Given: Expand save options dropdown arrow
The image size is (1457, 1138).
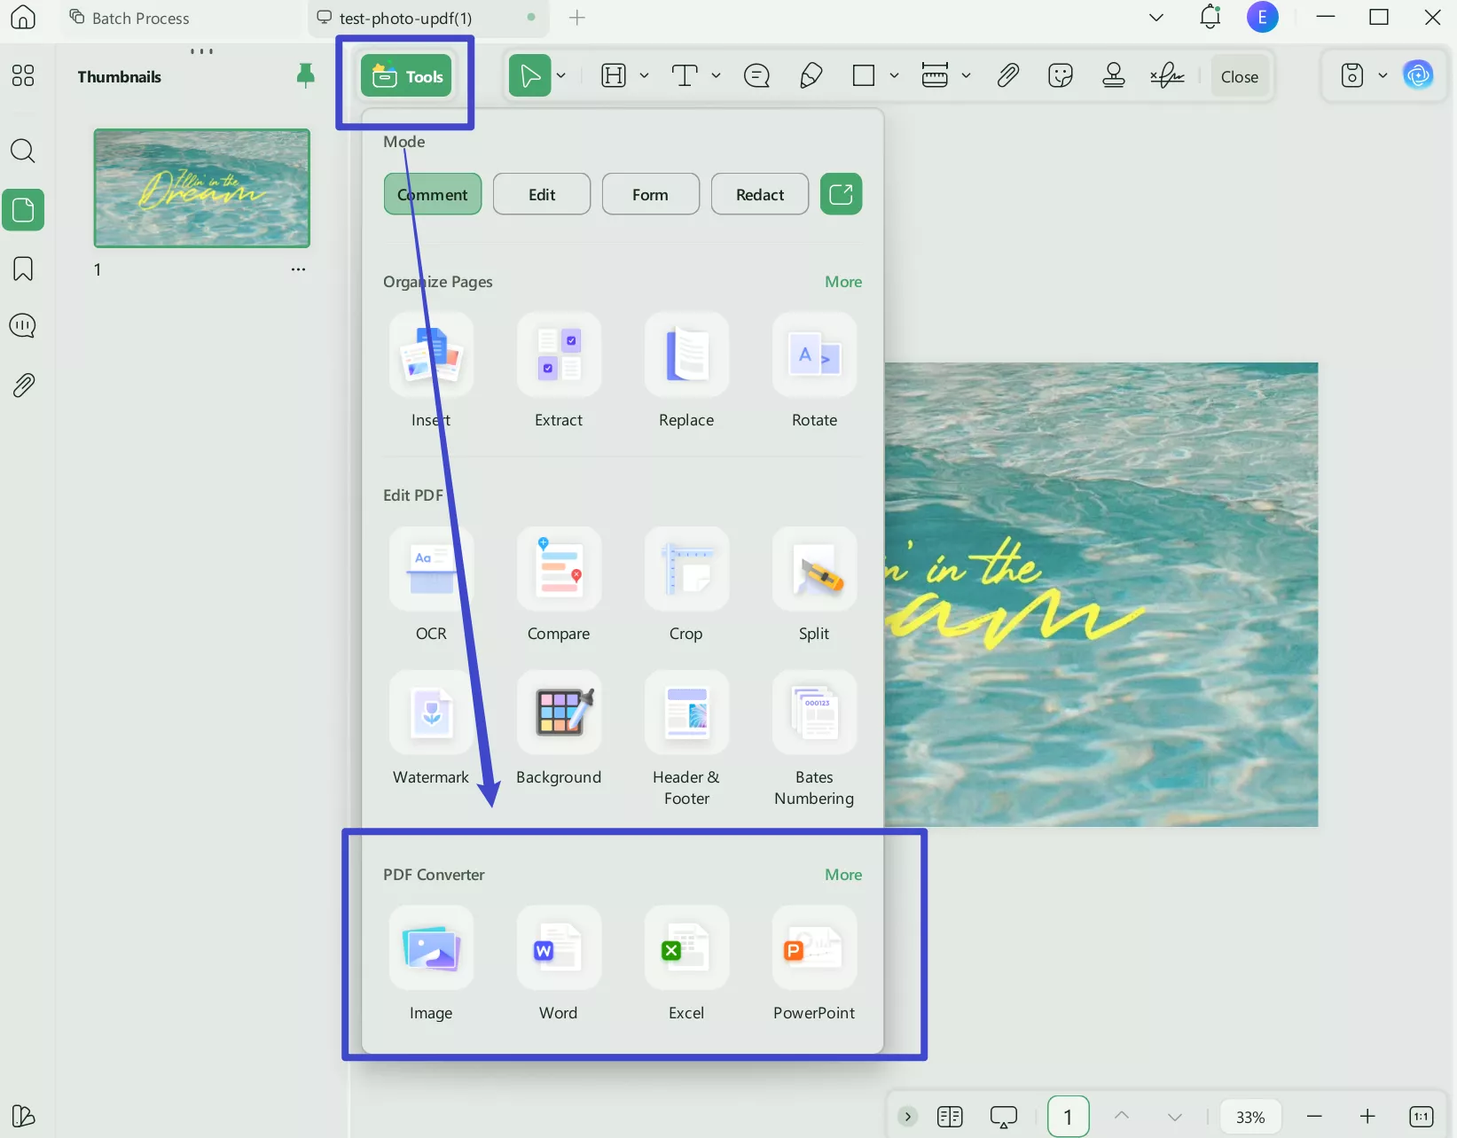Looking at the screenshot, I should click(1383, 76).
